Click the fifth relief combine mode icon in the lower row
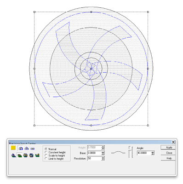Viewport: 183px width, 184px height. 37,155
